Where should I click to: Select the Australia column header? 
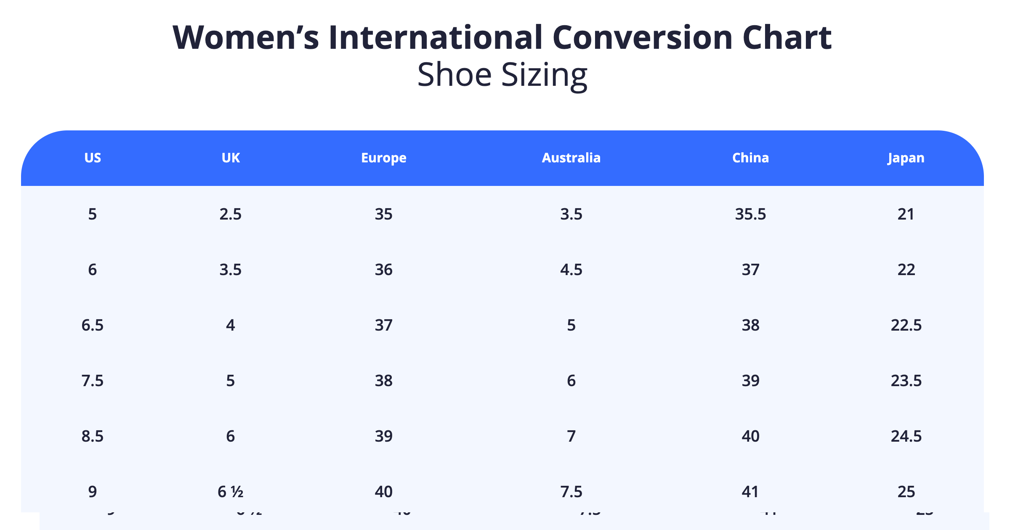[x=571, y=158]
